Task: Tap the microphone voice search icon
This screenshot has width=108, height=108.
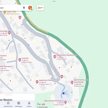Action: (24, 8)
